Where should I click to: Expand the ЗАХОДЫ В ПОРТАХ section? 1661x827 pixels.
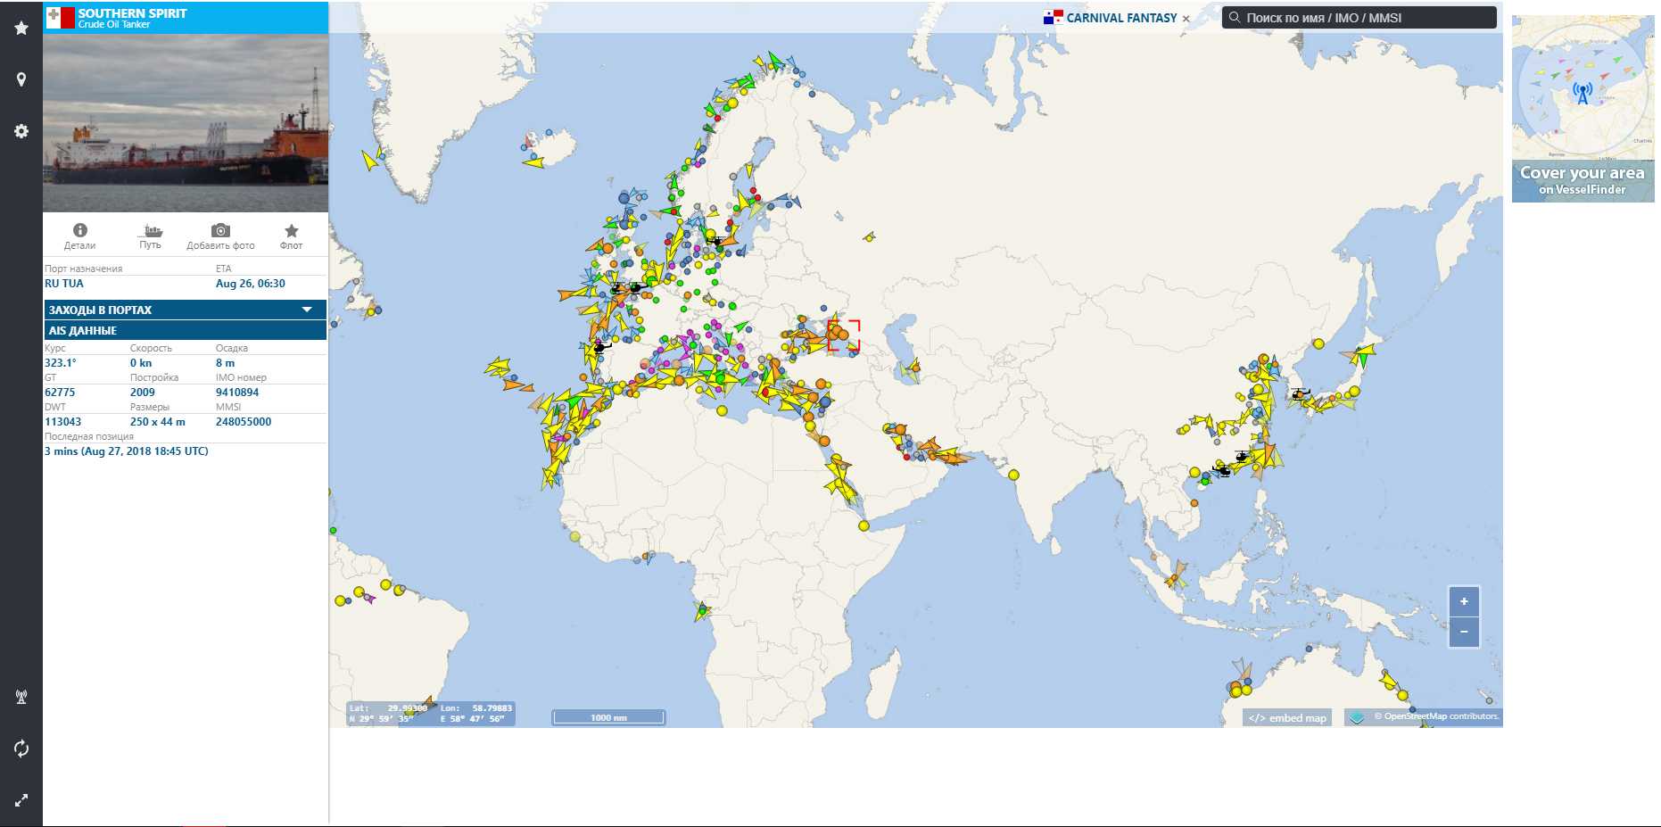point(186,310)
